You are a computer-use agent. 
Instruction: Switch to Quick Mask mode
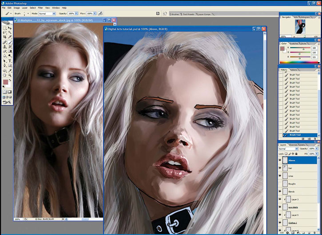pos(10,92)
